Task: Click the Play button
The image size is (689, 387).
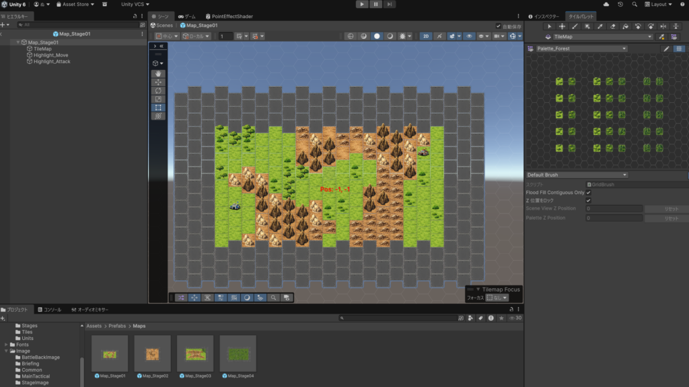Action: (362, 4)
